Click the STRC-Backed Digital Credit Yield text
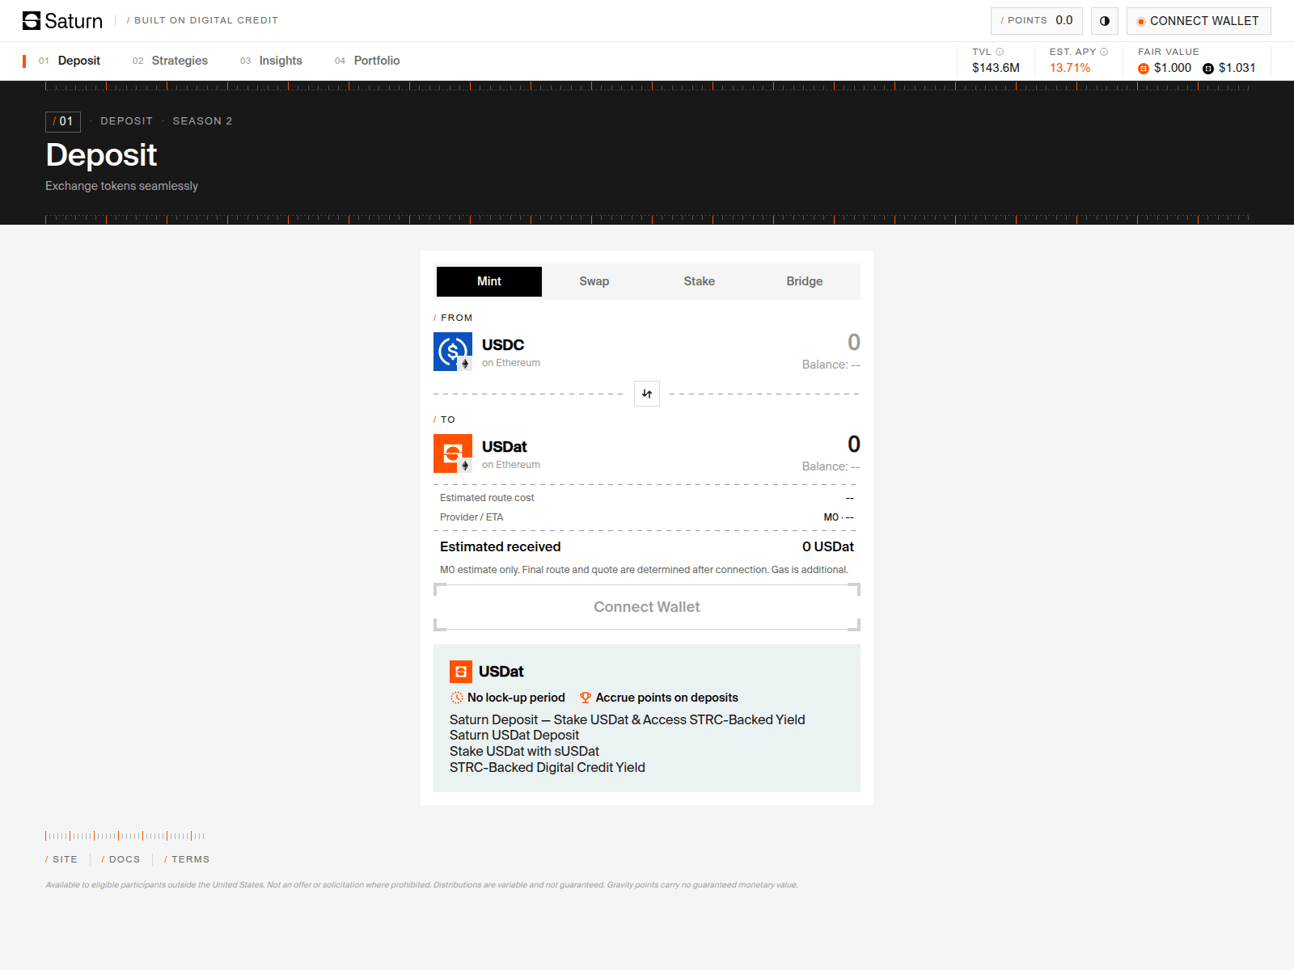This screenshot has height=970, width=1294. [x=548, y=767]
